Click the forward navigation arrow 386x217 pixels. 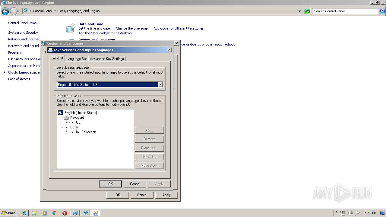coord(14,11)
